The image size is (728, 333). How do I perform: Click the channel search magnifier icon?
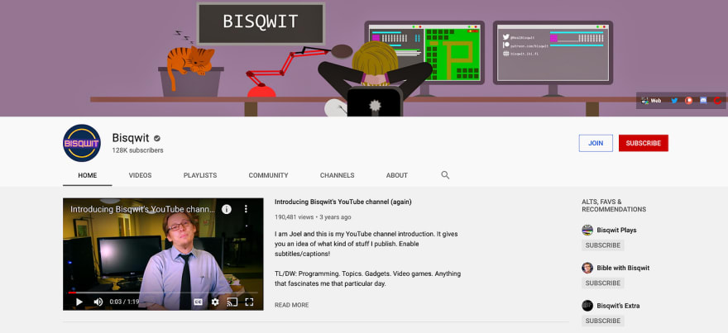pos(445,175)
